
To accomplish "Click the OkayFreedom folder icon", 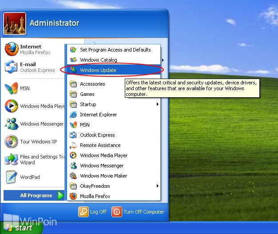I will click(73, 186).
